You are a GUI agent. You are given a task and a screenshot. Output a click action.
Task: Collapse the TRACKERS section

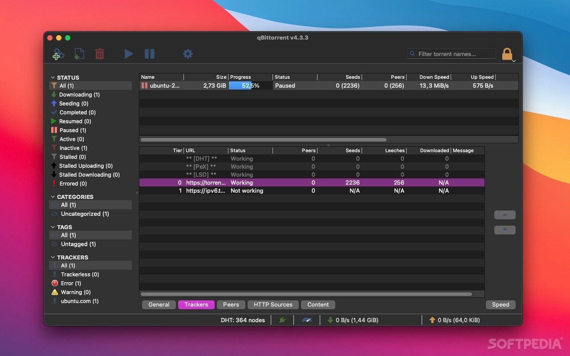(x=53, y=257)
